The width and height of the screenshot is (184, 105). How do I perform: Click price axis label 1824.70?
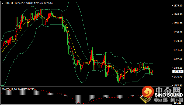(x=178, y=41)
